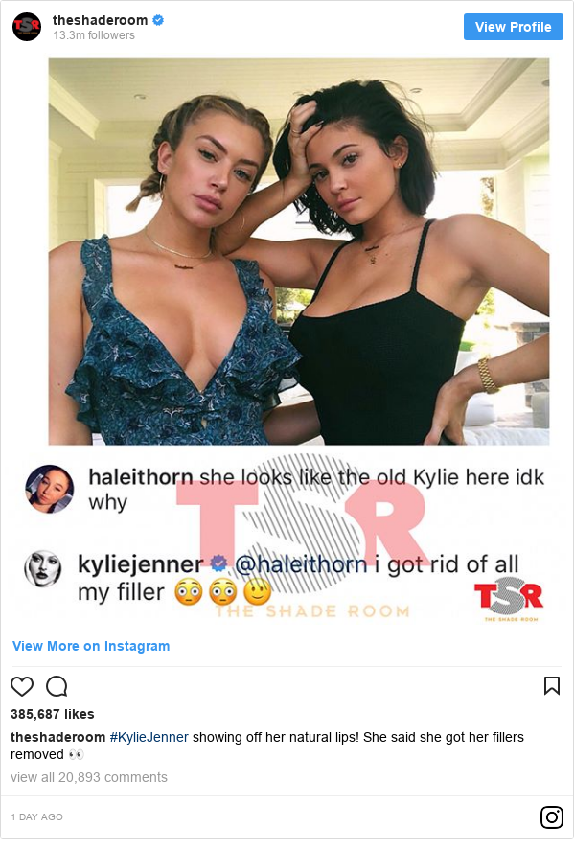Click the View Profile button
The image size is (574, 850).
point(514,27)
